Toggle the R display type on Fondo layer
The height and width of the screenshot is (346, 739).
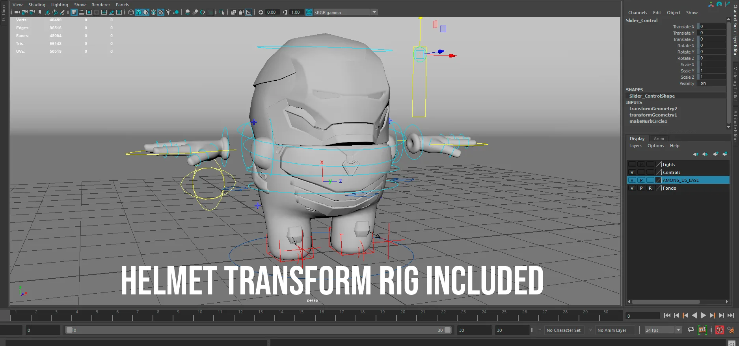pyautogui.click(x=650, y=188)
